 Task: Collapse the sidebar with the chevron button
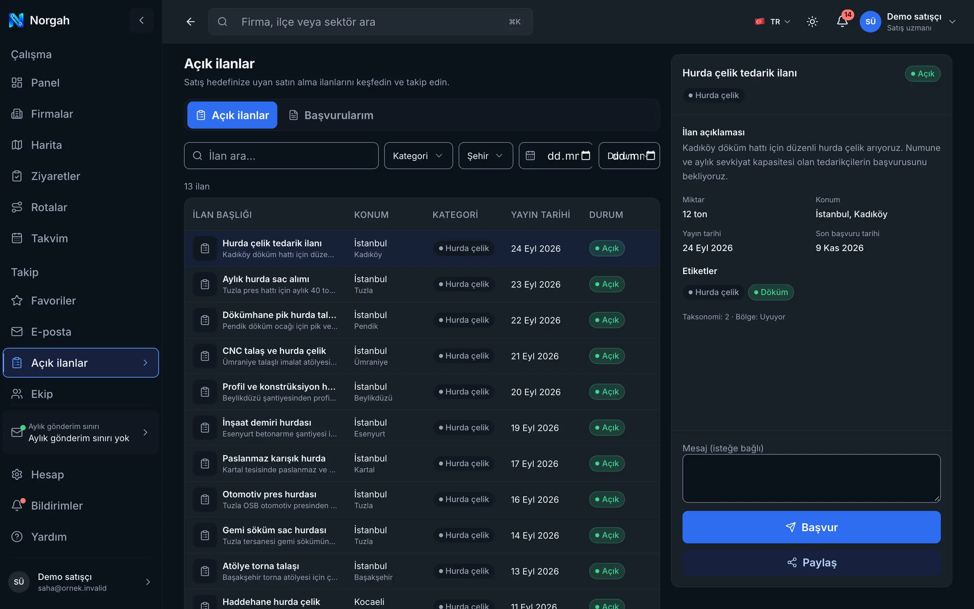(141, 20)
